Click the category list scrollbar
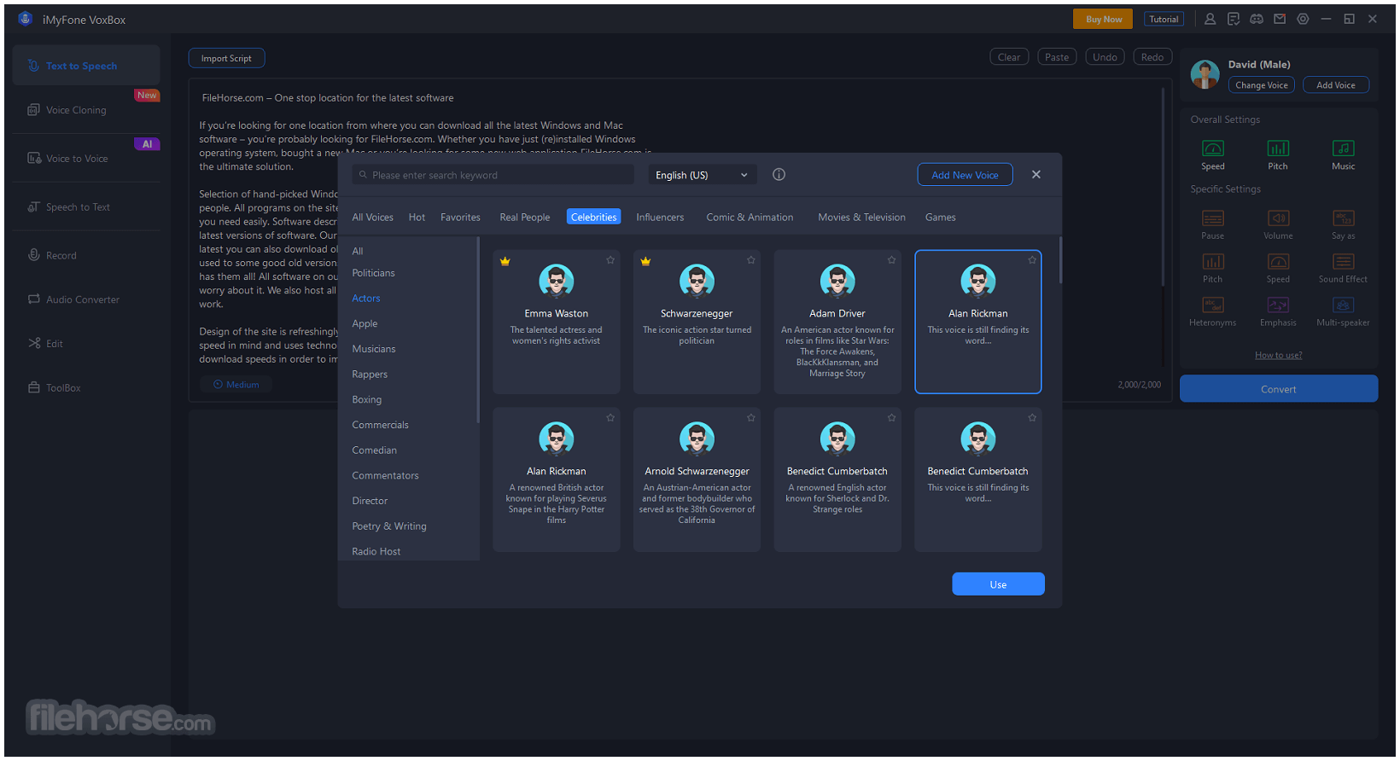The width and height of the screenshot is (1400, 761). 478,329
